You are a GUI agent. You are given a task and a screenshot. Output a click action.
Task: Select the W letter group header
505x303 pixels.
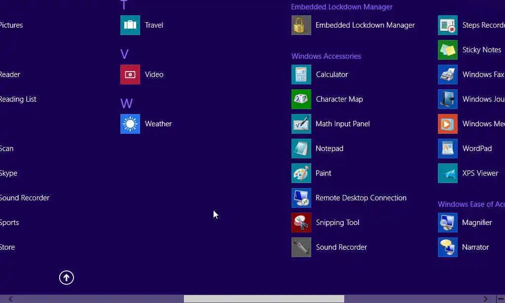pyautogui.click(x=126, y=104)
